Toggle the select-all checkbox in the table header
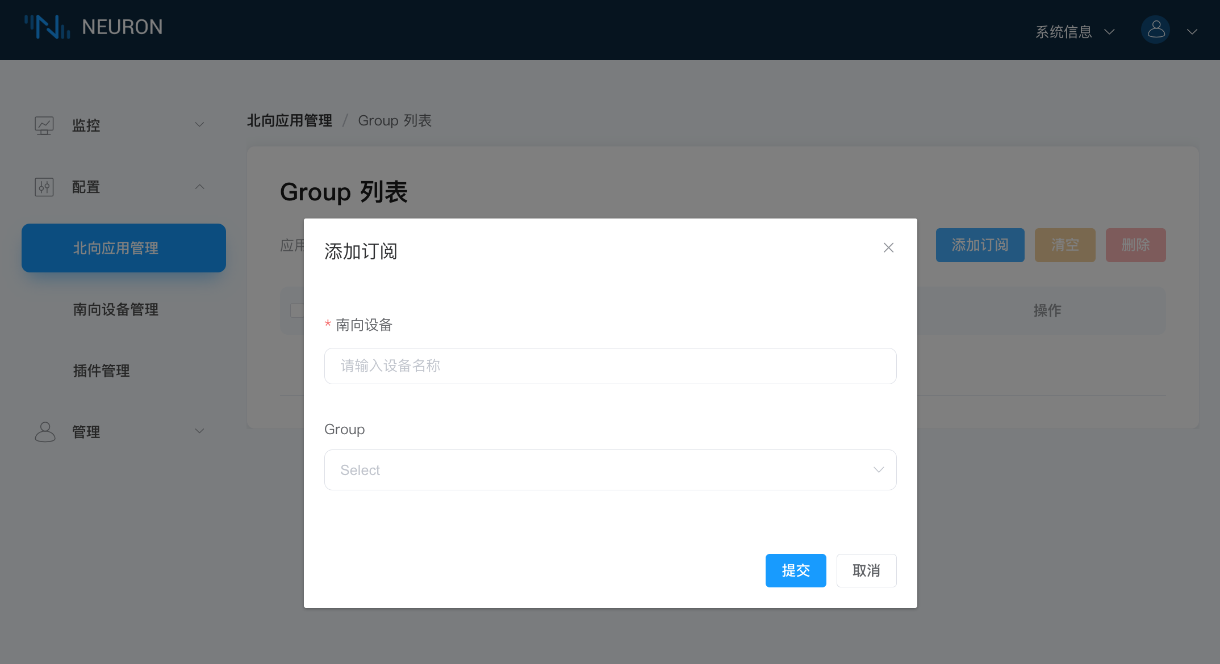 pos(298,310)
